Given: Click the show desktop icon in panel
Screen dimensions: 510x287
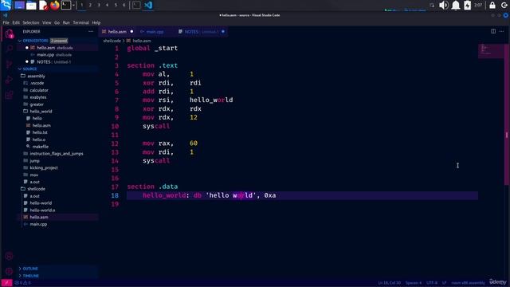Looking at the screenshot, I should pos(19,6).
